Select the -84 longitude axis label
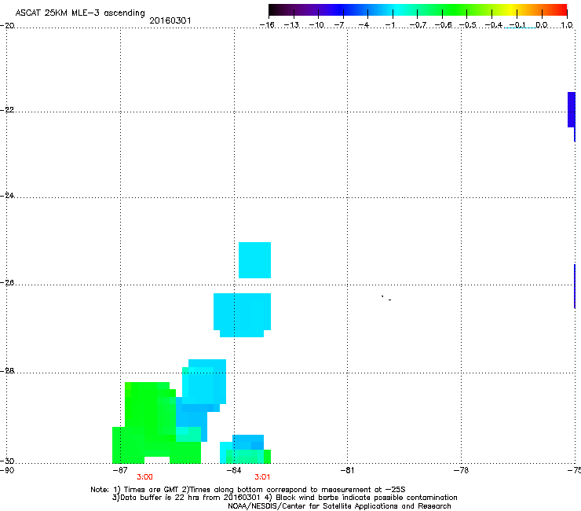 (233, 470)
